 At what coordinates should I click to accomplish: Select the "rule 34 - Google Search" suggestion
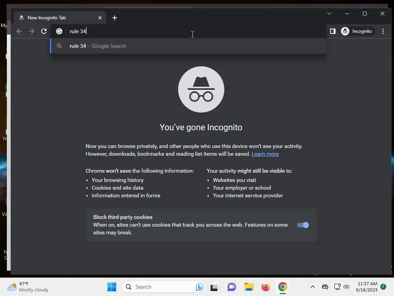pos(189,46)
